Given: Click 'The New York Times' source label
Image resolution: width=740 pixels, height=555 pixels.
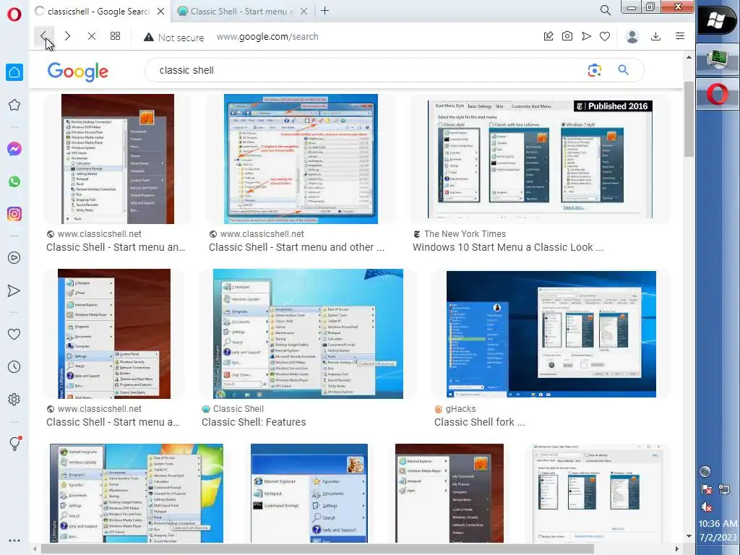Looking at the screenshot, I should (x=465, y=234).
